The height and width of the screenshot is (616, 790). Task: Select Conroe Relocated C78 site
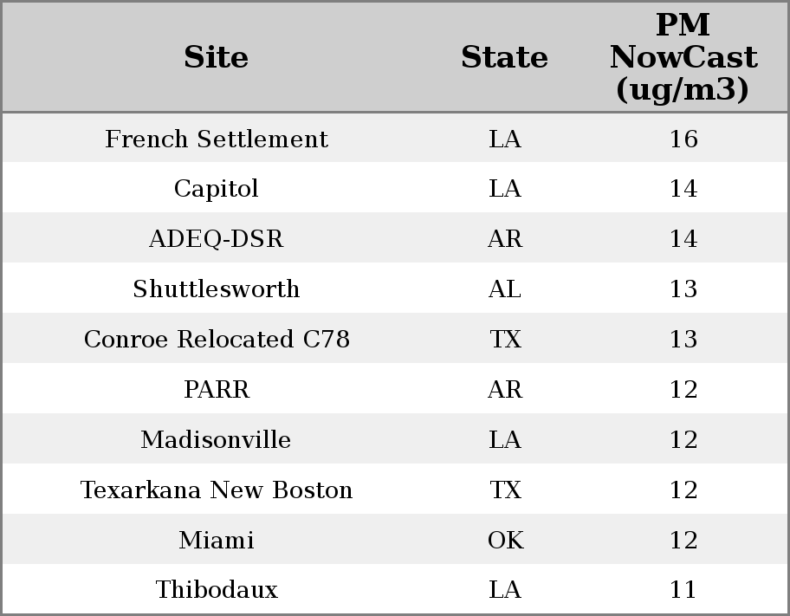pos(217,339)
